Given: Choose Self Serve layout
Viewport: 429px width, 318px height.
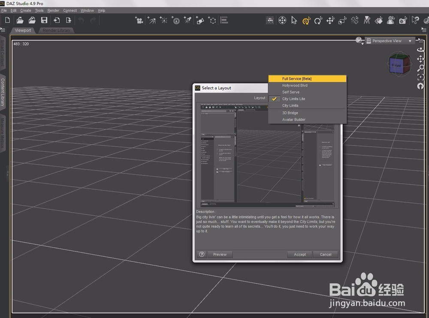Looking at the screenshot, I should pyautogui.click(x=307, y=92).
